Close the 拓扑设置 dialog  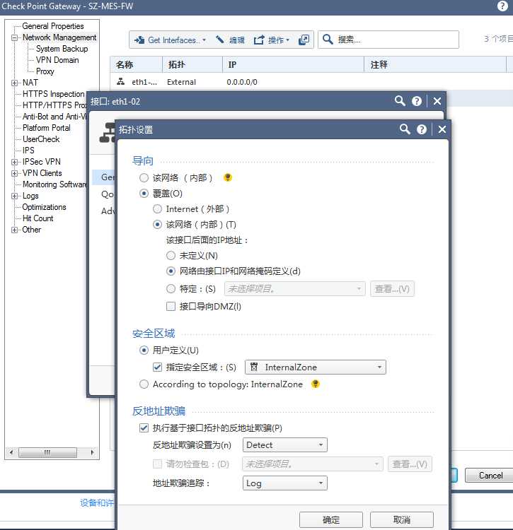[x=442, y=129]
